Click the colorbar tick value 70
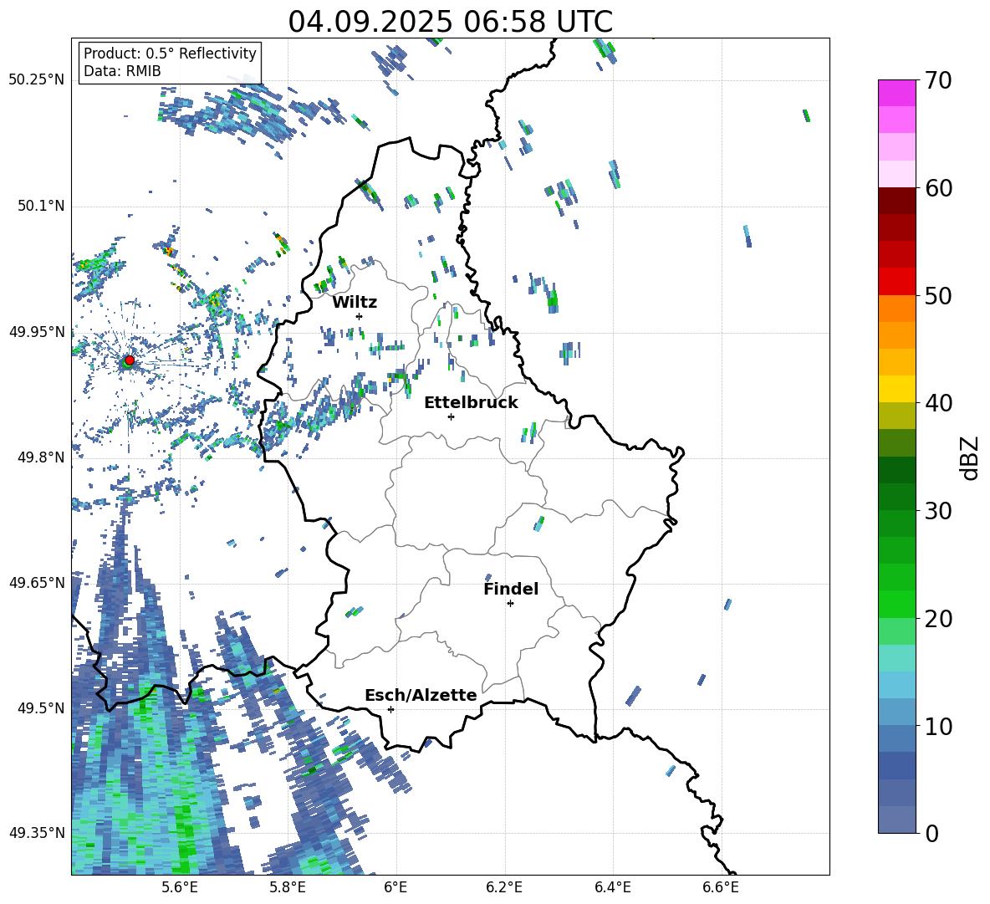 pyautogui.click(x=938, y=81)
